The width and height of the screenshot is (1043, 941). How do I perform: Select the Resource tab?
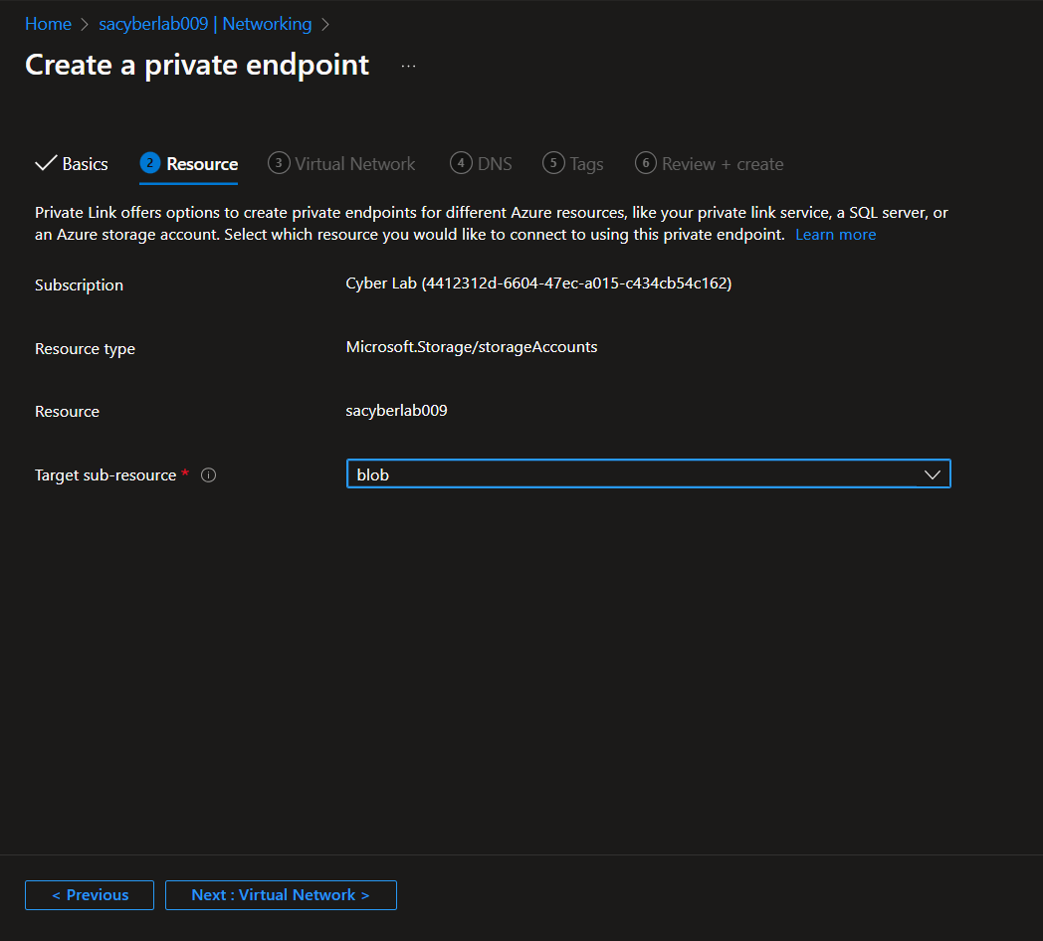pyautogui.click(x=189, y=163)
